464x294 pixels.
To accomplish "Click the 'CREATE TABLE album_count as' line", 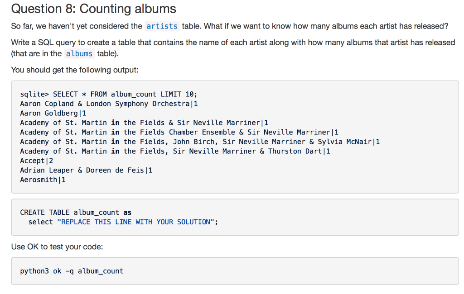I will [76, 212].
